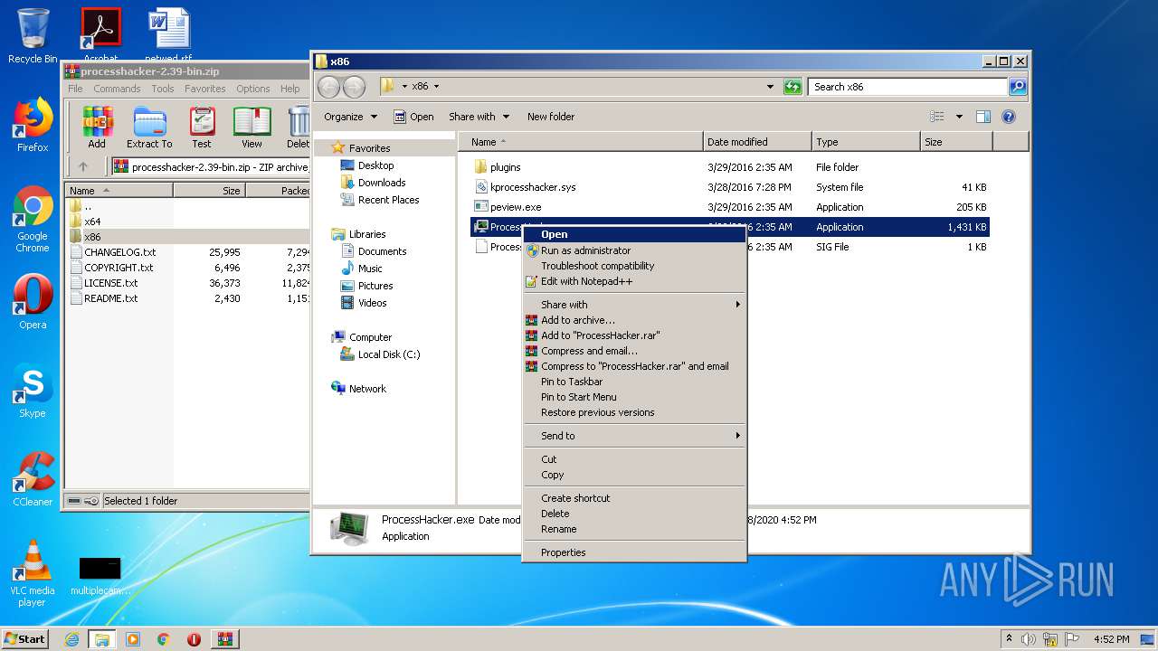Click the volume icon in system tray
Viewport: 1158px width, 651px height.
click(1029, 639)
